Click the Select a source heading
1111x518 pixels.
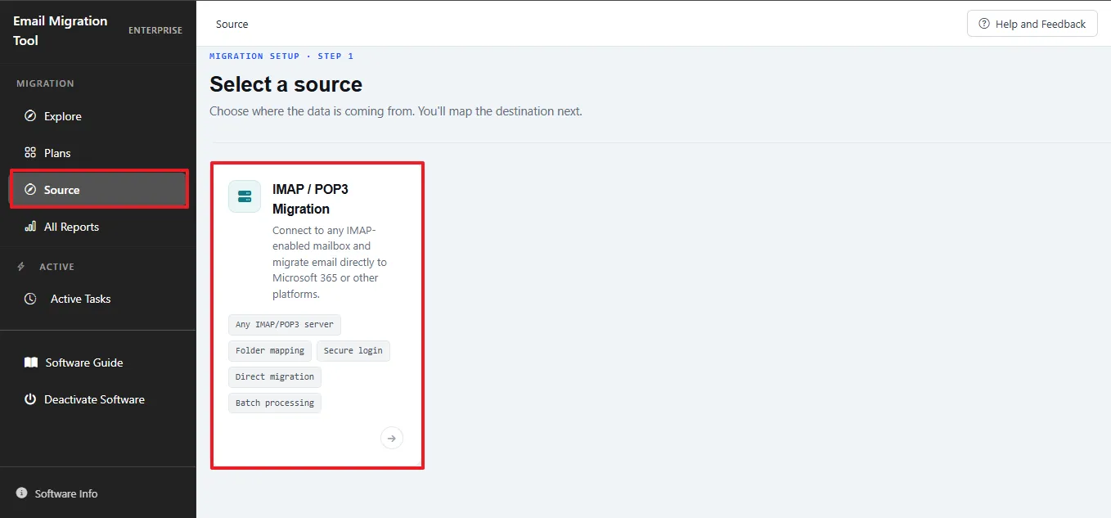coord(286,84)
